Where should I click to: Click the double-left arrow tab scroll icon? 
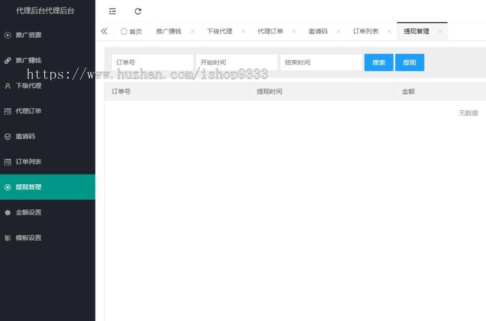[104, 31]
